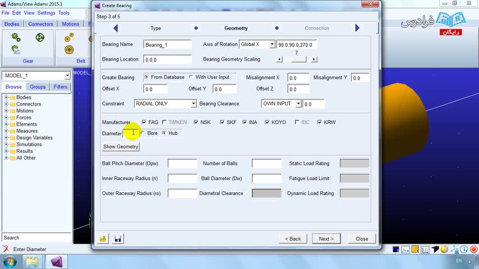Toggle the INA manufacturer checkbox
This screenshot has height=269, width=479.
tap(245, 122)
